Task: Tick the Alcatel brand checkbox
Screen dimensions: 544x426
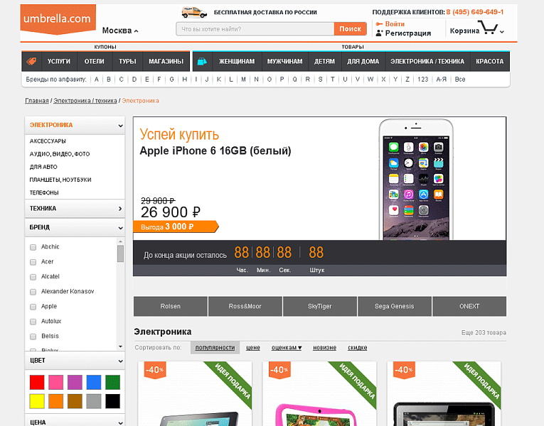Action: tap(33, 277)
